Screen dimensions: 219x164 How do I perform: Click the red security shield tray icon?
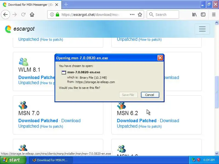tap(199, 160)
